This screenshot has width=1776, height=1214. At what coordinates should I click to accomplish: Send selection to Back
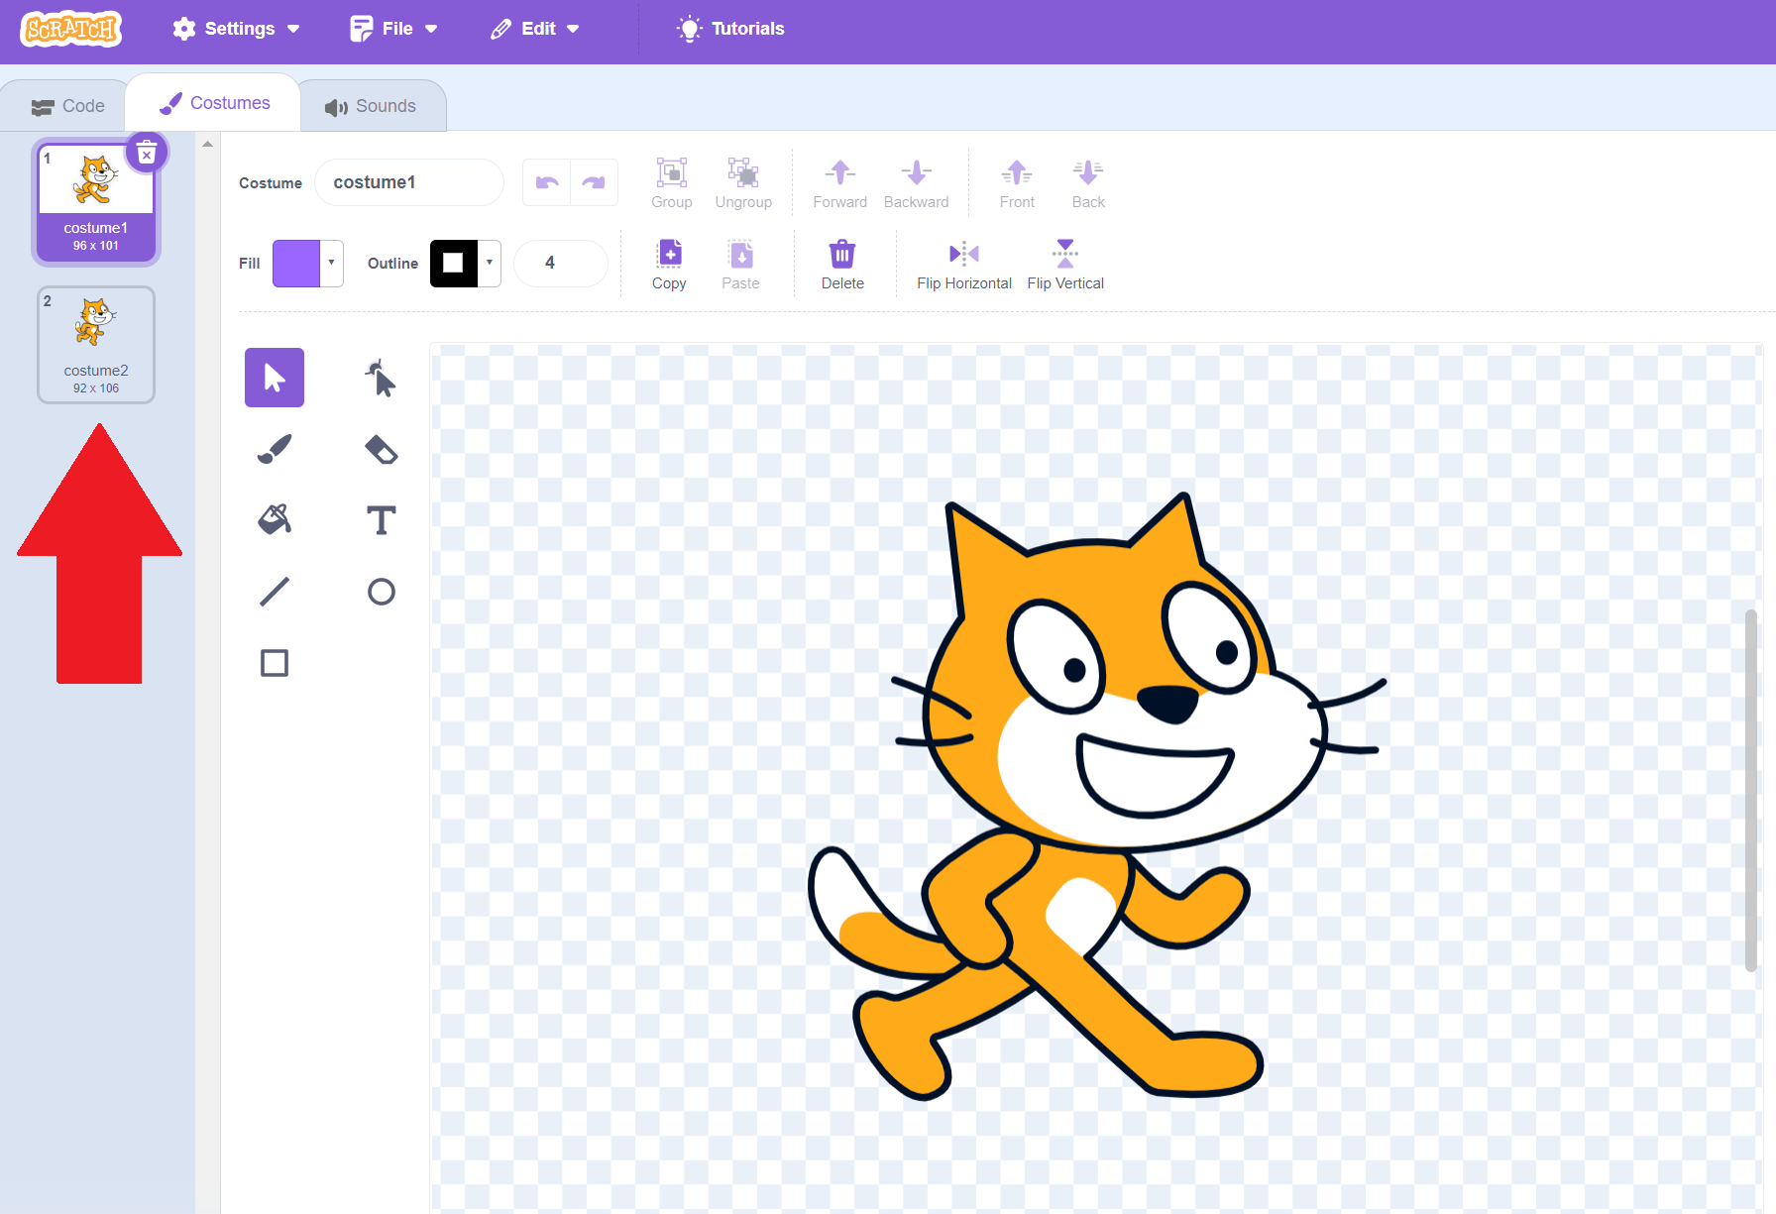pos(1088,183)
